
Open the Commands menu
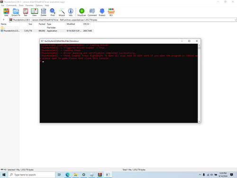(x=11, y=5)
